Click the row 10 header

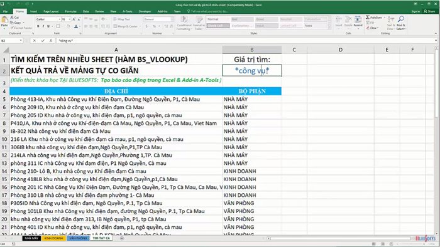(x=4, y=139)
